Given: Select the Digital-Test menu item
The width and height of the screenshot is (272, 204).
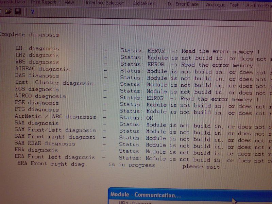Looking at the screenshot, I should point(144,3).
